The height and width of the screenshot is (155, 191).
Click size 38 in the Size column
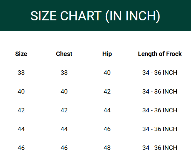click(21, 73)
